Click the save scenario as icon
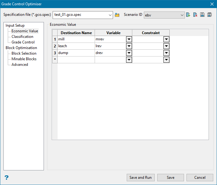Image resolution: width=217 pixels, height=185 pixels. click(x=210, y=15)
